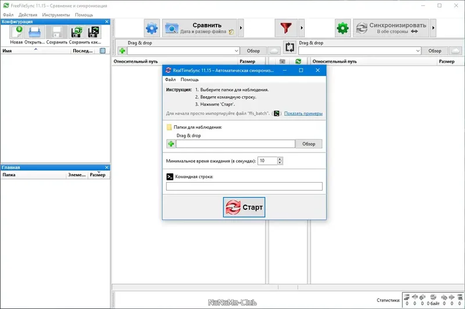Click the watched folder input field in RealTimeSync

pos(235,144)
